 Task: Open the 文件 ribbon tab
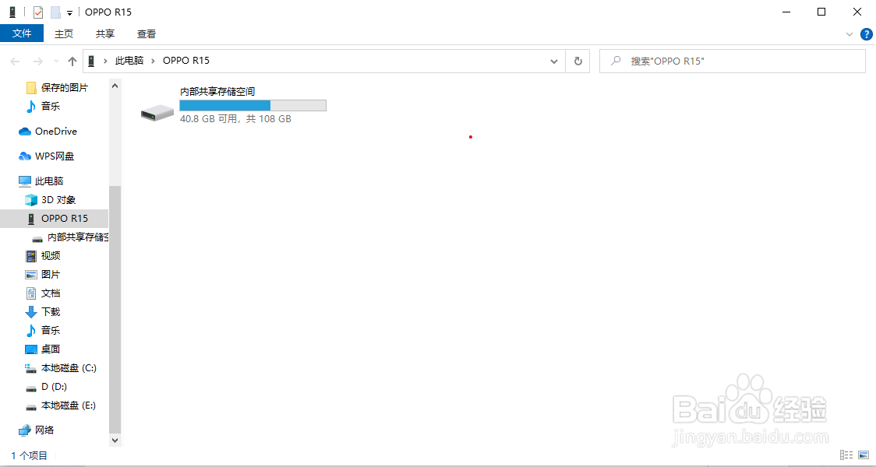click(x=22, y=33)
